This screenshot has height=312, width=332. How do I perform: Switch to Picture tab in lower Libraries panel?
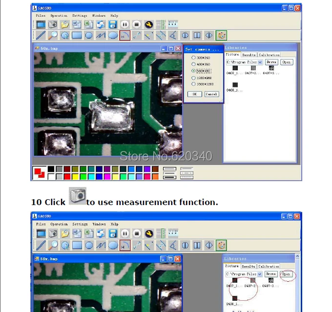pyautogui.click(x=232, y=266)
